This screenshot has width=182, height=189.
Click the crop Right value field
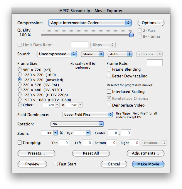[x=134, y=142]
